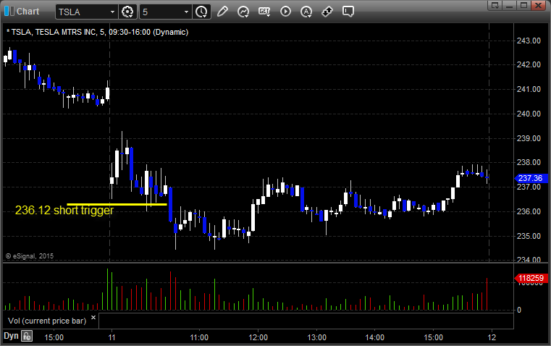Image resolution: width=551 pixels, height=346 pixels.
Task: Click the 242.00 price axis label
Action: [x=529, y=64]
